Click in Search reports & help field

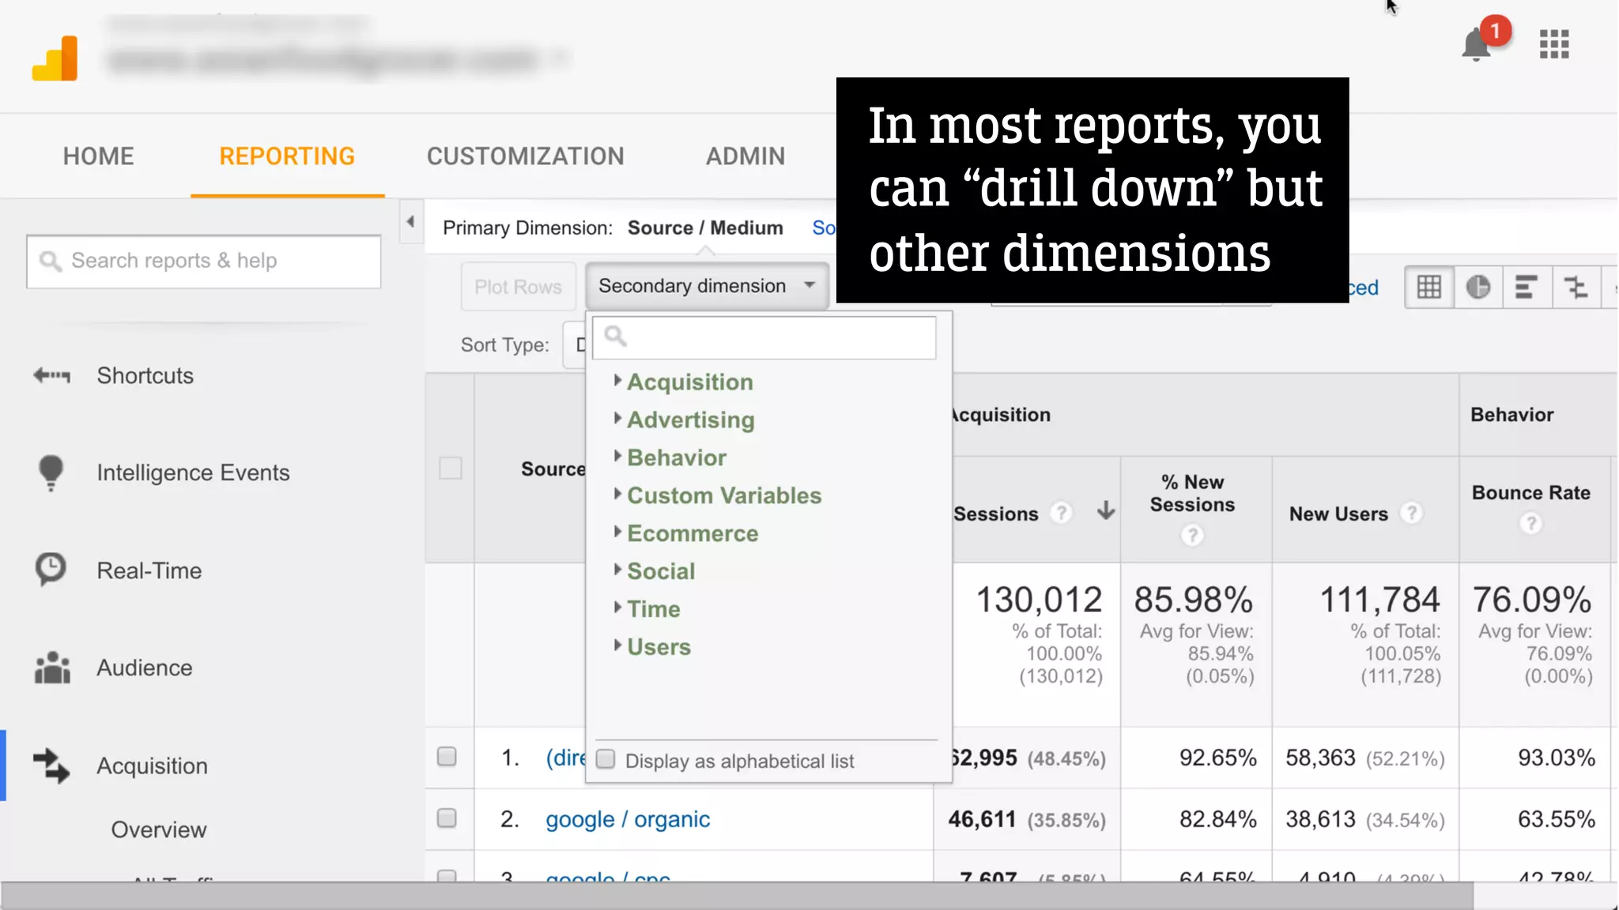[204, 261]
